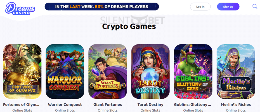Launch Giant Fortunes game thumbnail
Image resolution: width=260 pixels, height=112 pixels.
point(108,71)
